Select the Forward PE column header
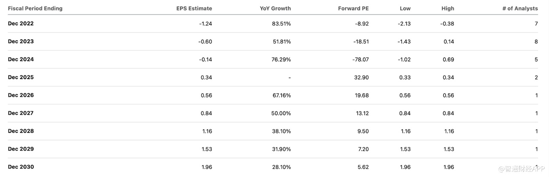The width and height of the screenshot is (549, 177). (x=353, y=9)
